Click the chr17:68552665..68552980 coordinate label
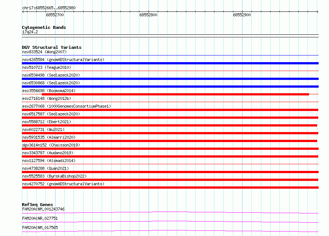The image size is (329, 236). click(x=49, y=8)
